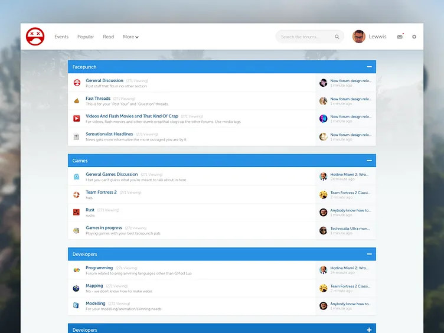The width and height of the screenshot is (444, 333).
Task: Click the Mapping globe icon
Action: 76,288
